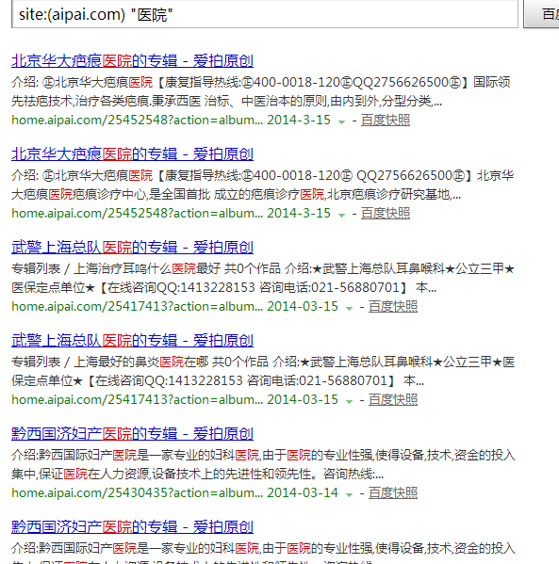Click 25417413 URL under 鼻炎 snippet
559x564 pixels.
coord(138,399)
